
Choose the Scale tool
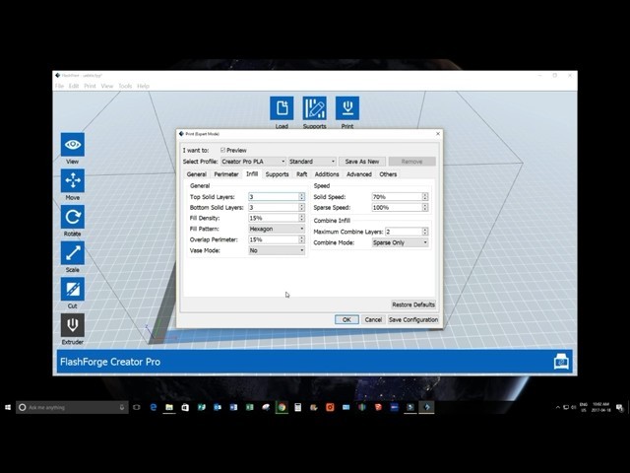(x=73, y=254)
